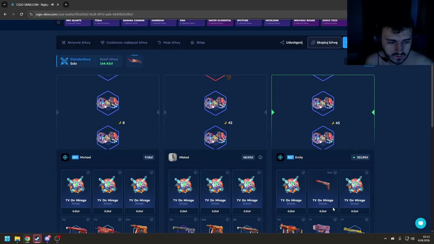Click the player name Mlekoś
The width and height of the screenshot is (434, 244).
click(184, 157)
